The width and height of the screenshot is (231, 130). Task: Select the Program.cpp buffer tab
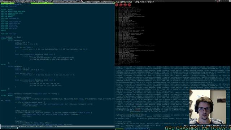click(x=6, y=126)
